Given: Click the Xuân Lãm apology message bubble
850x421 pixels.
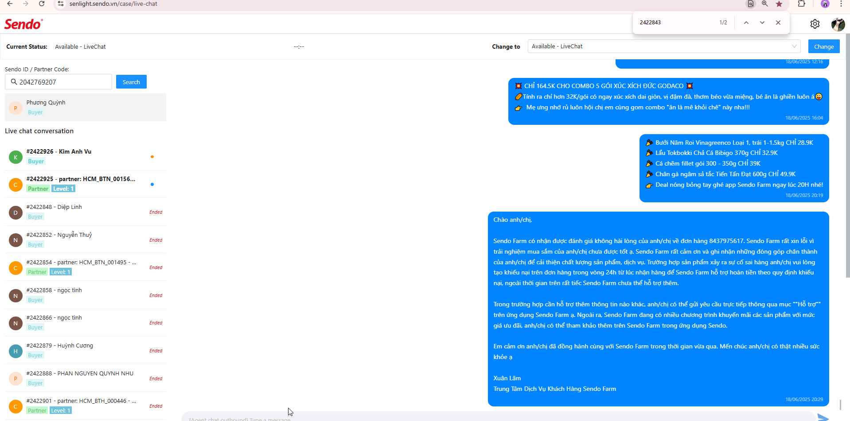Looking at the screenshot, I should [659, 309].
